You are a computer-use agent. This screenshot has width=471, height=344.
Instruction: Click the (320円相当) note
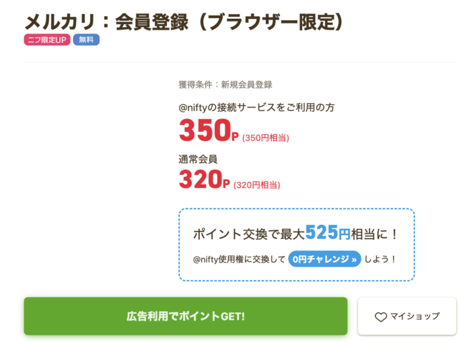click(257, 185)
